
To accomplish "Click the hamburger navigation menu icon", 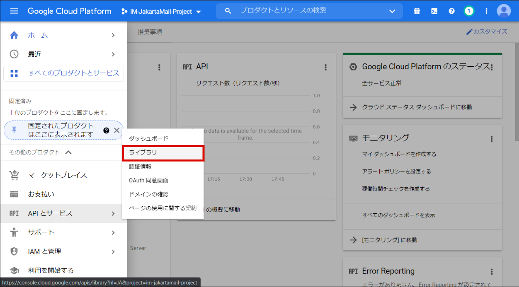I will point(14,11).
